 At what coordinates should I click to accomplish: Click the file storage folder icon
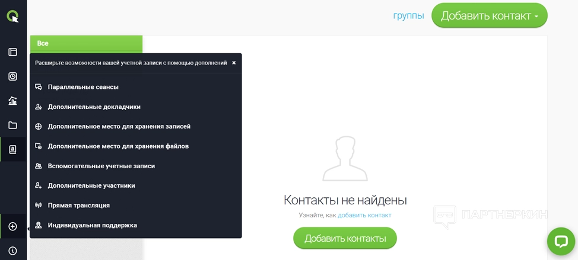(x=39, y=146)
